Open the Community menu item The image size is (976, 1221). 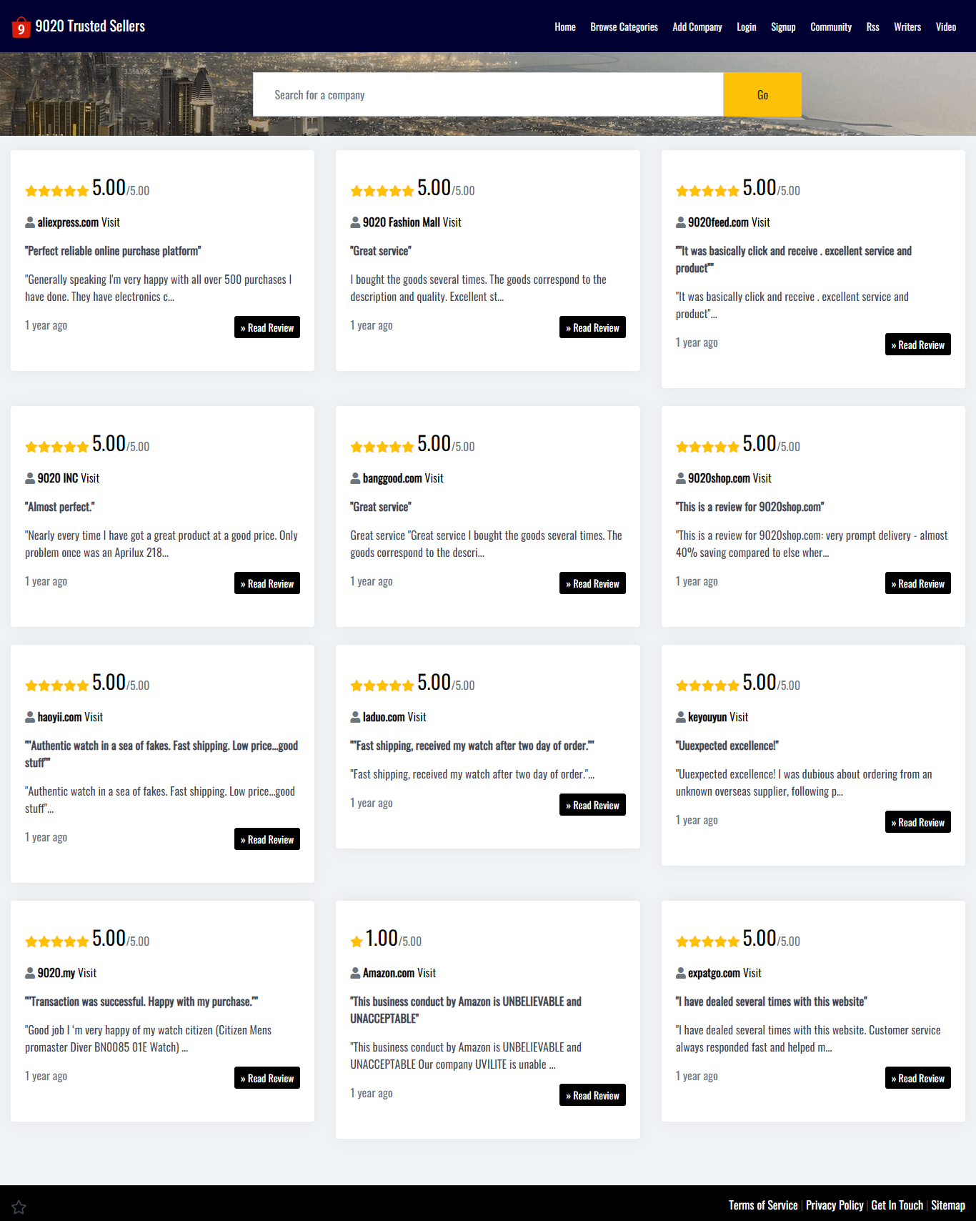pos(830,27)
